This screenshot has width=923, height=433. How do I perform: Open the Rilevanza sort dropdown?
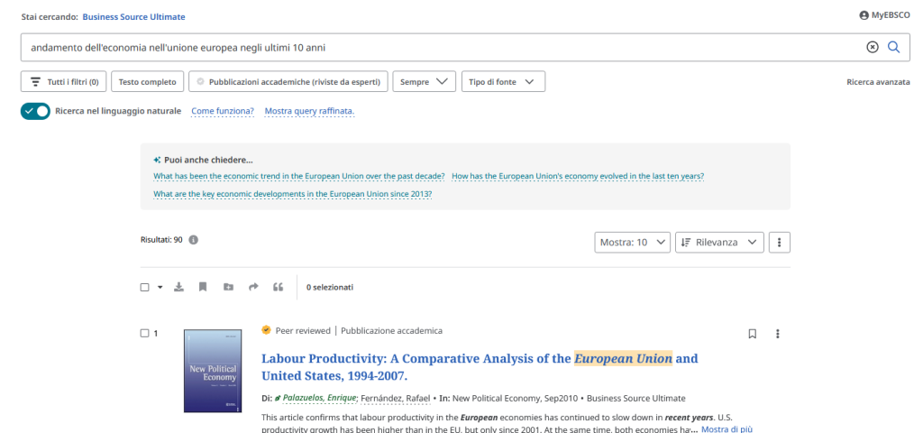click(x=719, y=242)
